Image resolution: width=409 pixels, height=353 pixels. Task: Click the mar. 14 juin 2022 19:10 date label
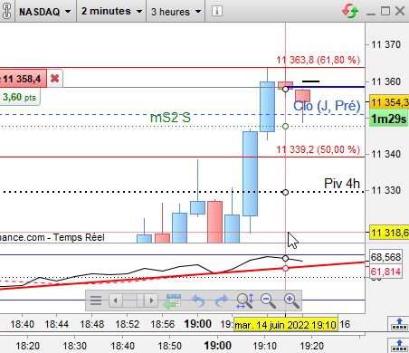coord(285,325)
